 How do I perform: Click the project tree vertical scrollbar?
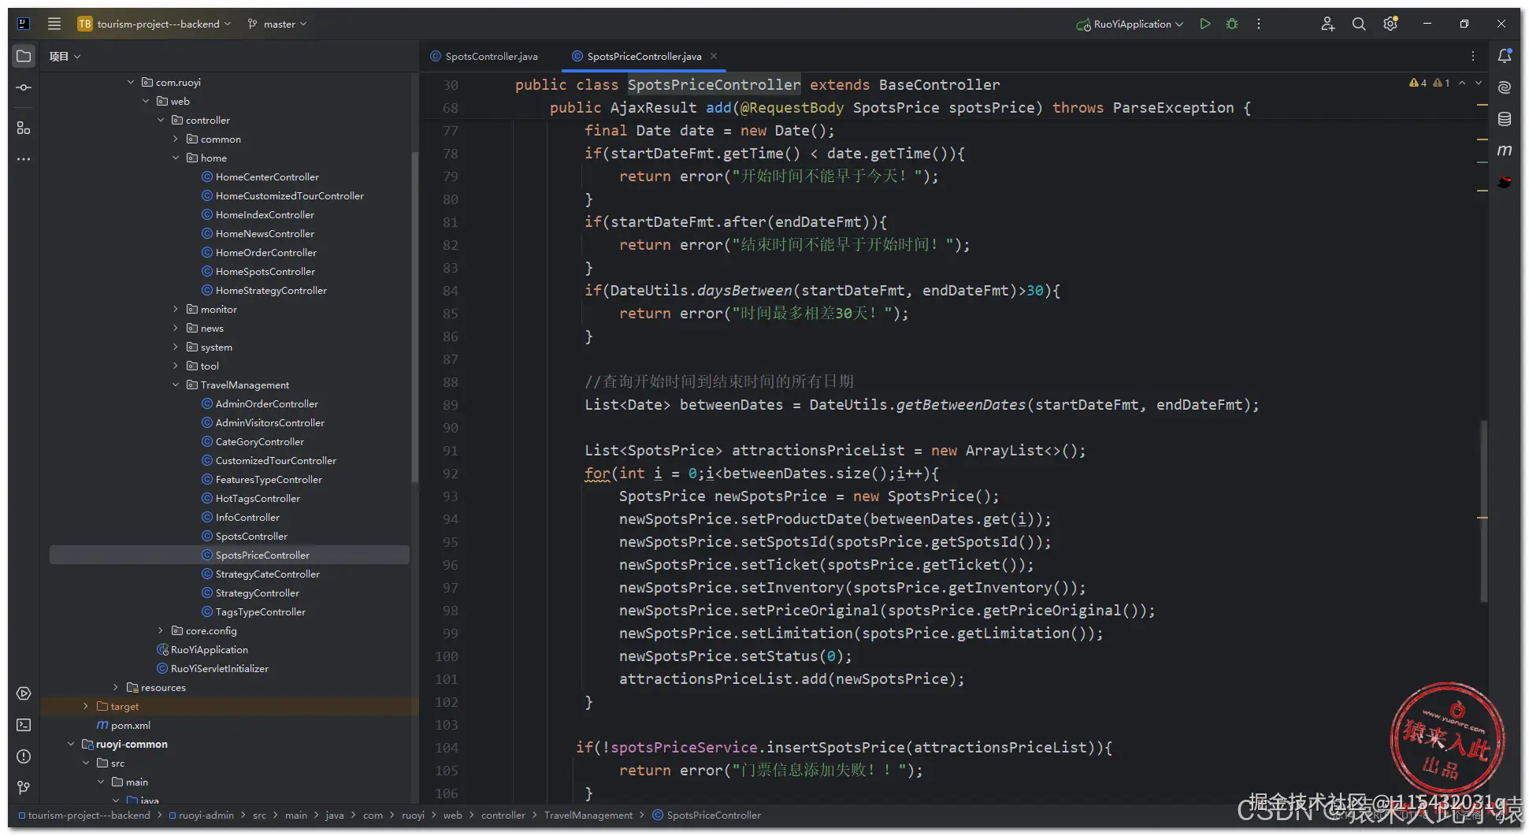(415, 315)
